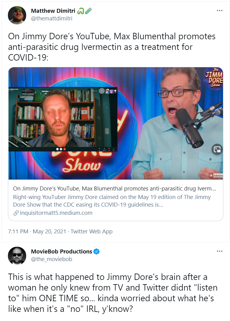Image resolution: width=230 pixels, height=321 pixels.
Task: Open the tweet timestamp 7:11 PM May 20, 2021
Action: point(37,232)
